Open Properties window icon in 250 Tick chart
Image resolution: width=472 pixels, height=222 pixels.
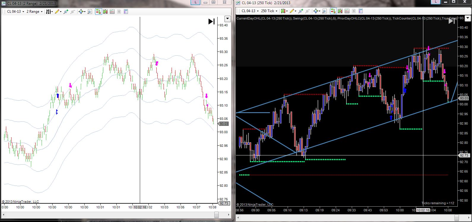[360, 11]
